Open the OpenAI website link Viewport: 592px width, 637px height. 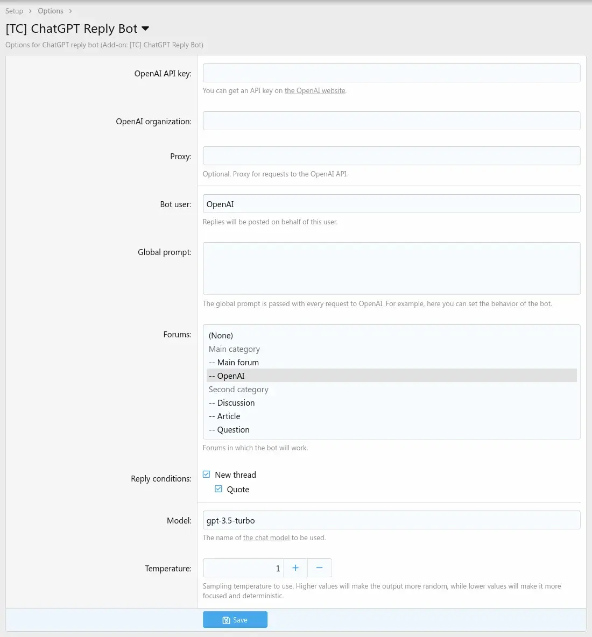pyautogui.click(x=315, y=91)
